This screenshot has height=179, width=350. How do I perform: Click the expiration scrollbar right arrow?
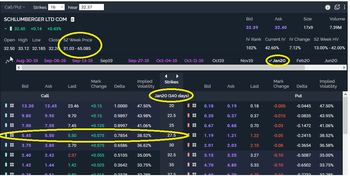click(344, 67)
